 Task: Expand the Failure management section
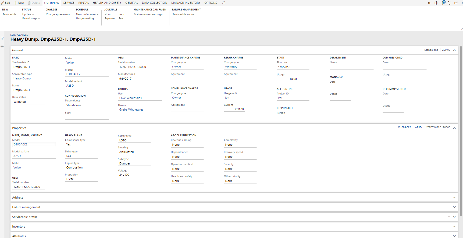click(454, 207)
